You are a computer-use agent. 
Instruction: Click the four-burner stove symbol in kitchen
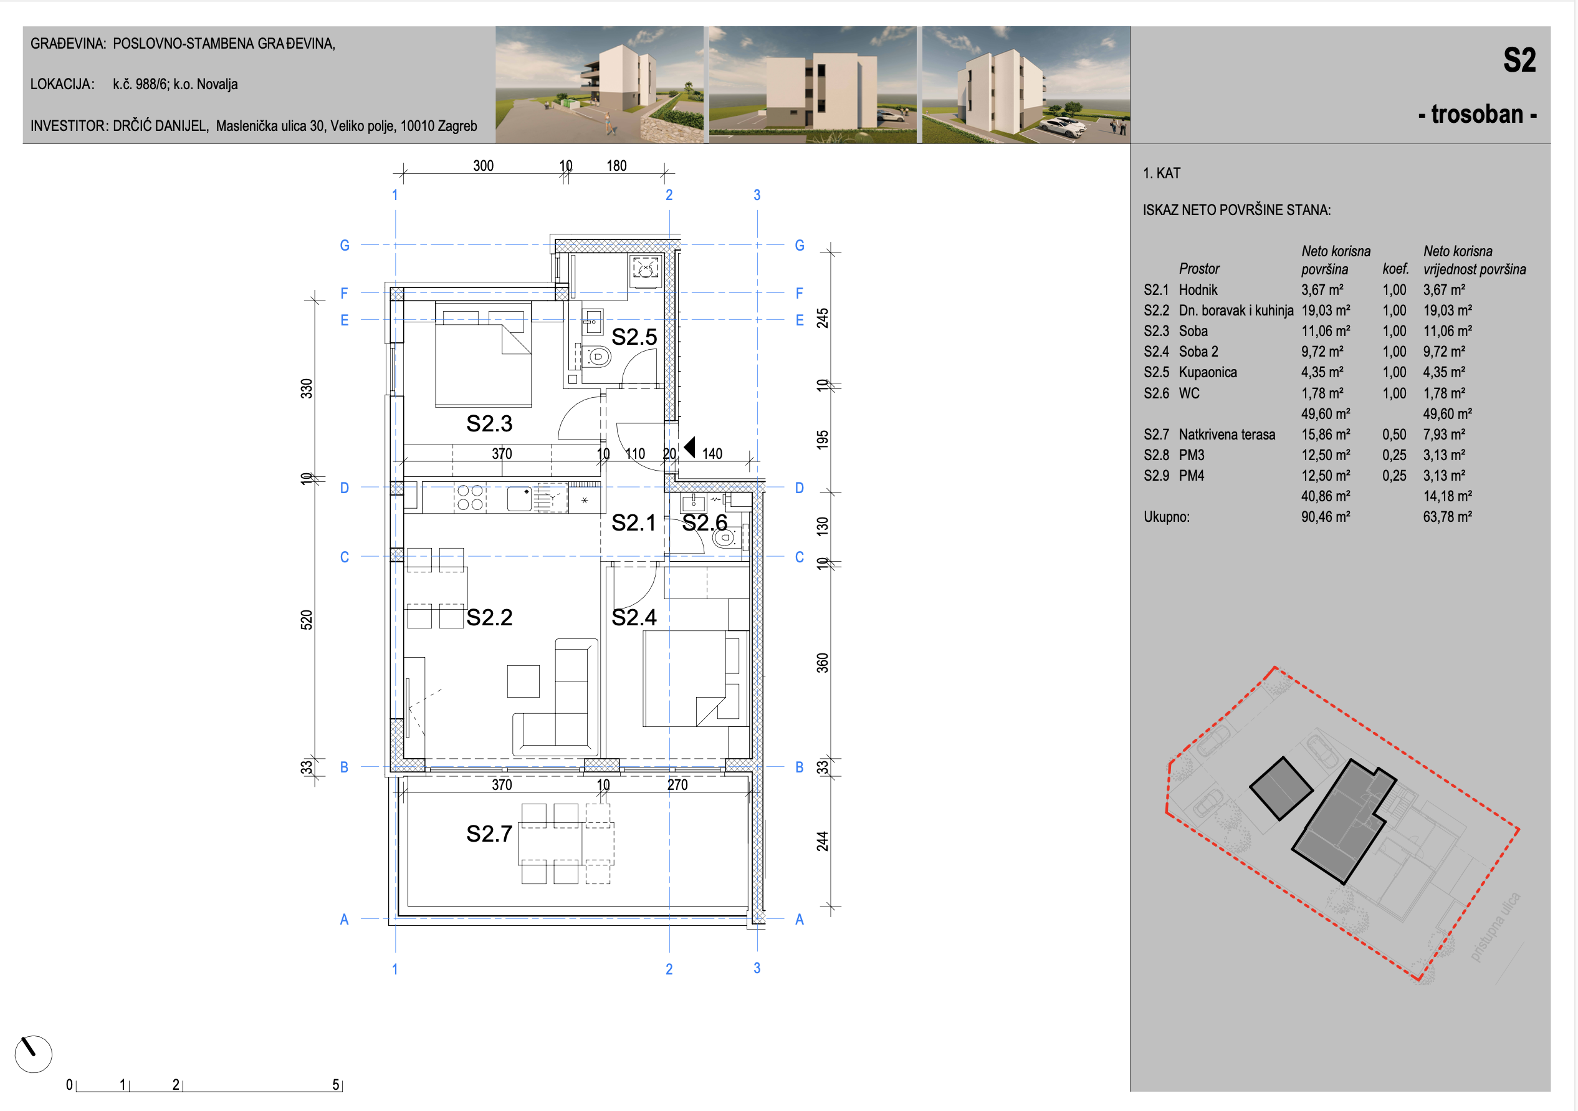[x=469, y=498]
